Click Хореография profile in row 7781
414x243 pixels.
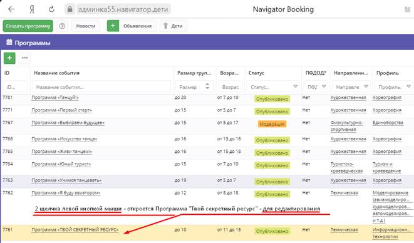point(387,98)
